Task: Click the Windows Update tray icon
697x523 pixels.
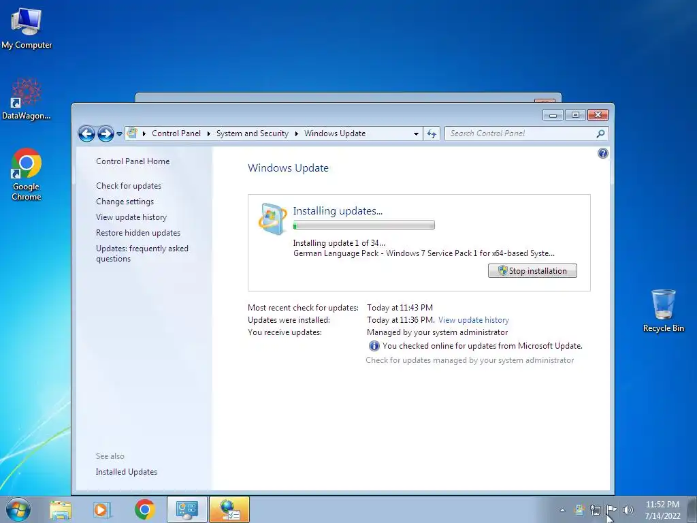Action: (579, 510)
